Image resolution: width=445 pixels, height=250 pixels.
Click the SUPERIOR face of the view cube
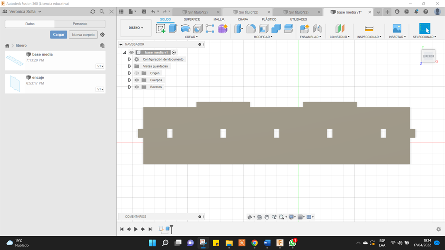point(428,56)
